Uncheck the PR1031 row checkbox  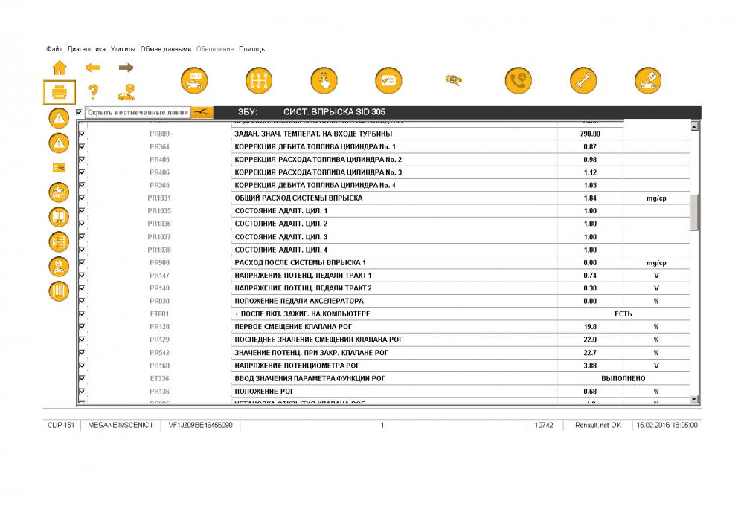click(82, 198)
